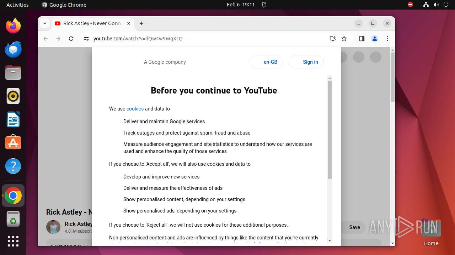The height and width of the screenshot is (255, 455).
Task: Launch Thunderbird mail from the dock
Action: [13, 49]
